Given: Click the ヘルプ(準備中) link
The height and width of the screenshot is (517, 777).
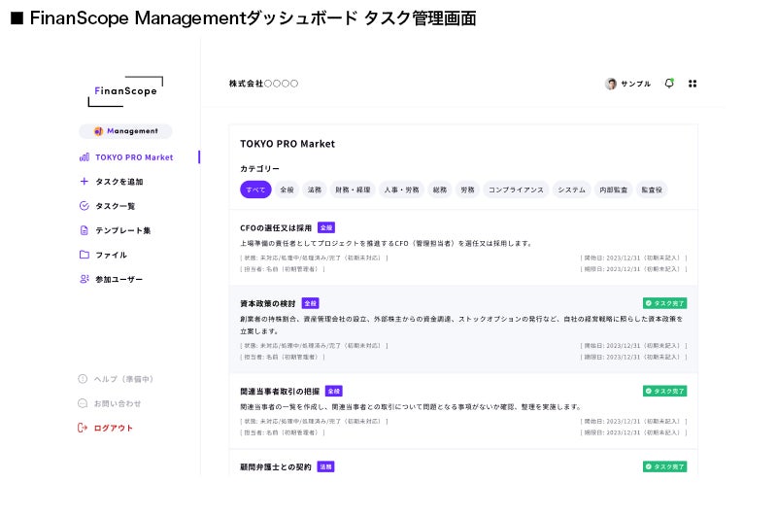Looking at the screenshot, I should (x=124, y=379).
